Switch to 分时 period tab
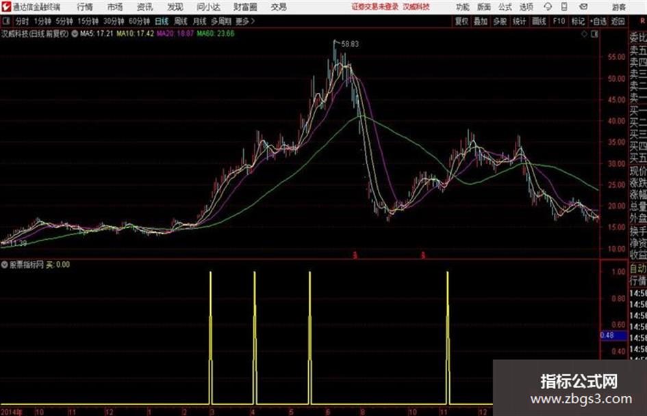Screen dimensions: 647x416 [23, 21]
